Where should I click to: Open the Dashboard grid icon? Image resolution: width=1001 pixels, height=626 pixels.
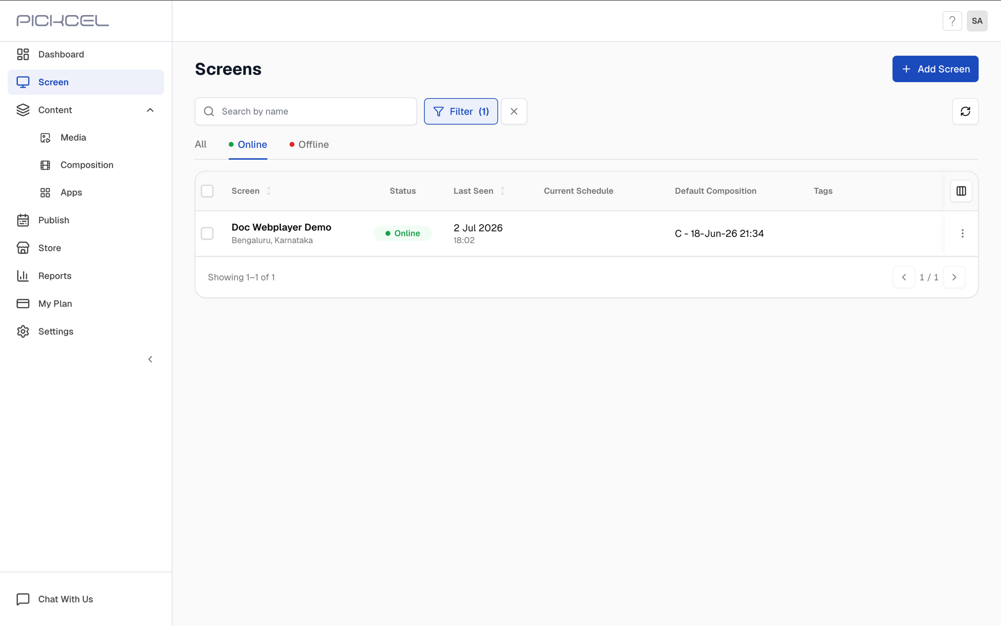click(x=23, y=54)
